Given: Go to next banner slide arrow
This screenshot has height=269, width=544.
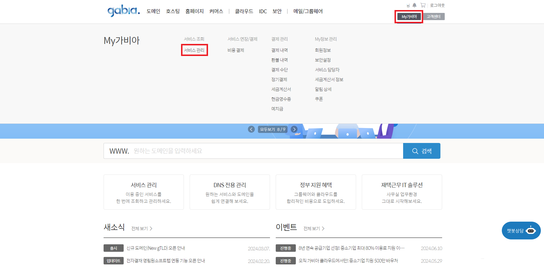Looking at the screenshot, I should pos(294,129).
